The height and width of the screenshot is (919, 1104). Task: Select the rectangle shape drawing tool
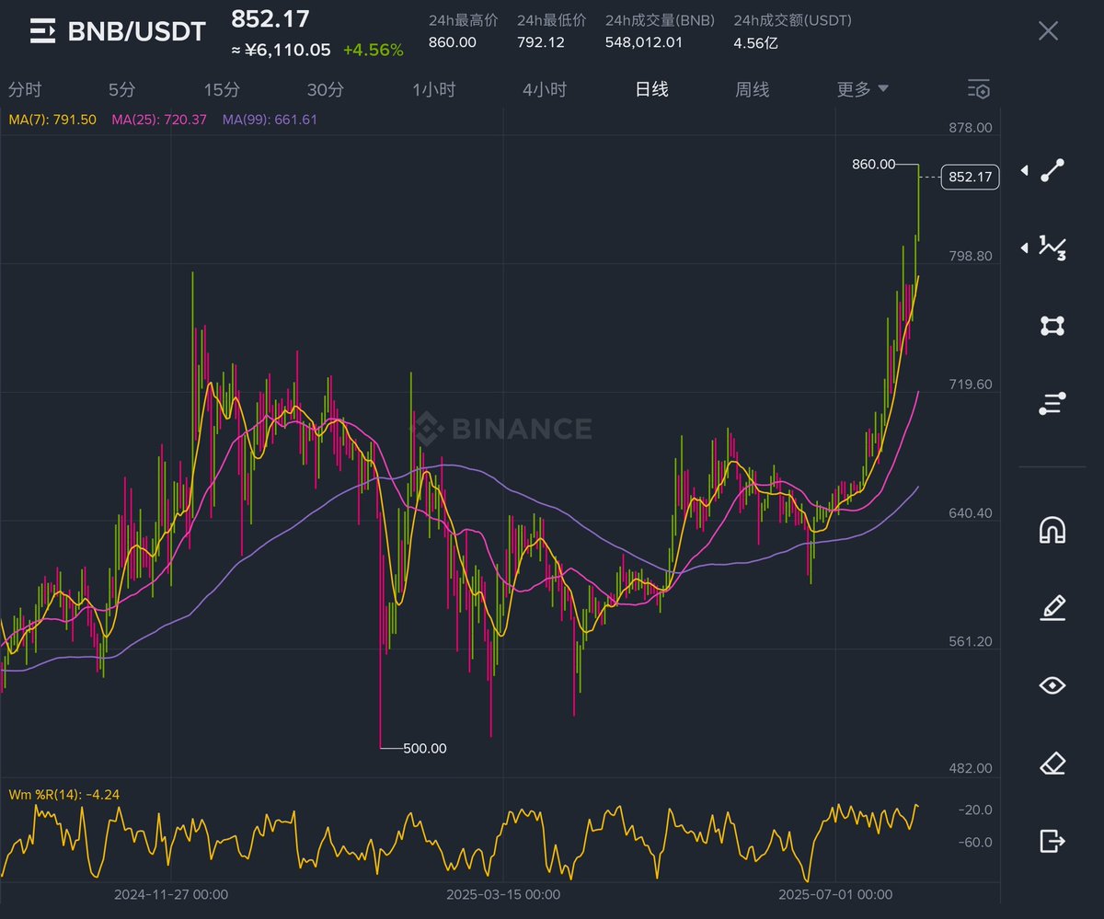tap(1052, 326)
